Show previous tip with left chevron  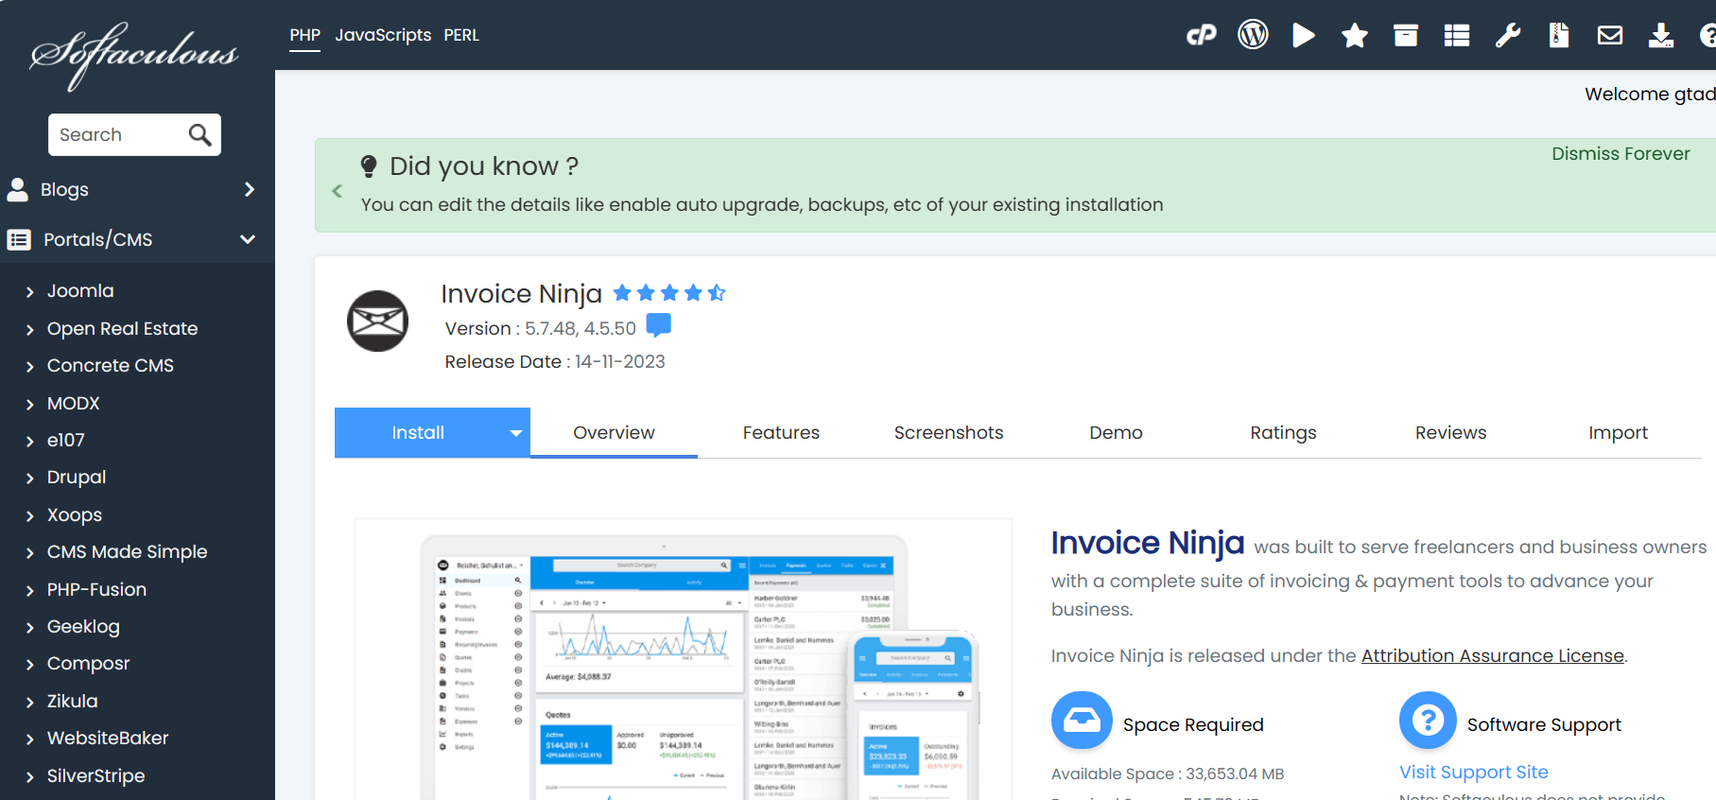338,191
